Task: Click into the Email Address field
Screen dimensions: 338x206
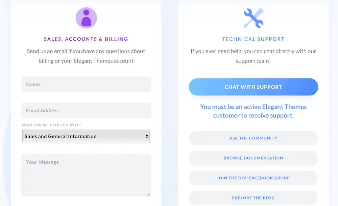Action: coord(86,111)
